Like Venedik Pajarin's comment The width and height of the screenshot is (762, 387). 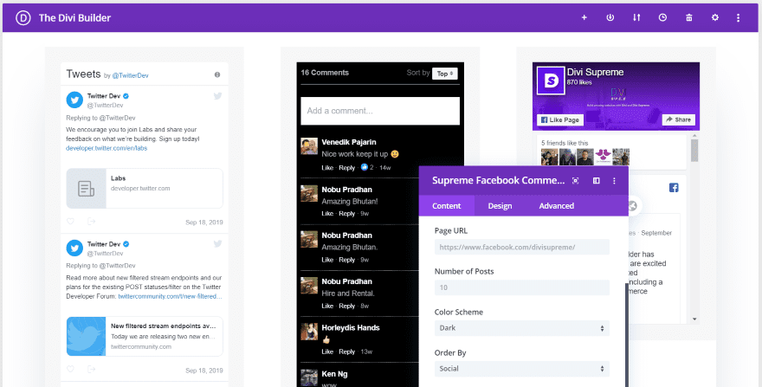tap(327, 168)
